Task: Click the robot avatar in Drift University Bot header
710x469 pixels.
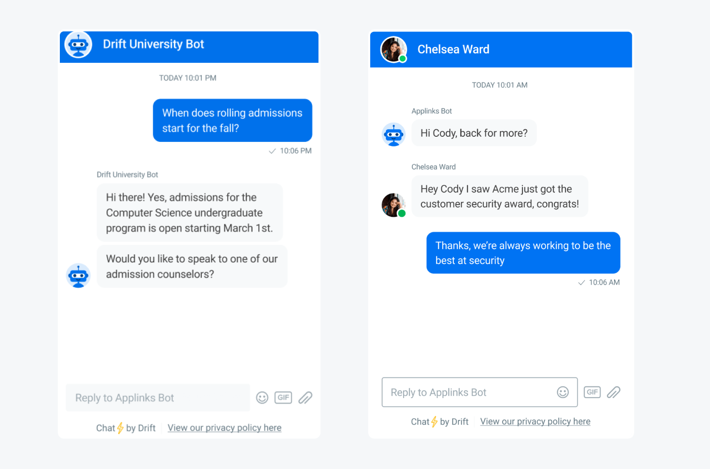Action: 78,45
